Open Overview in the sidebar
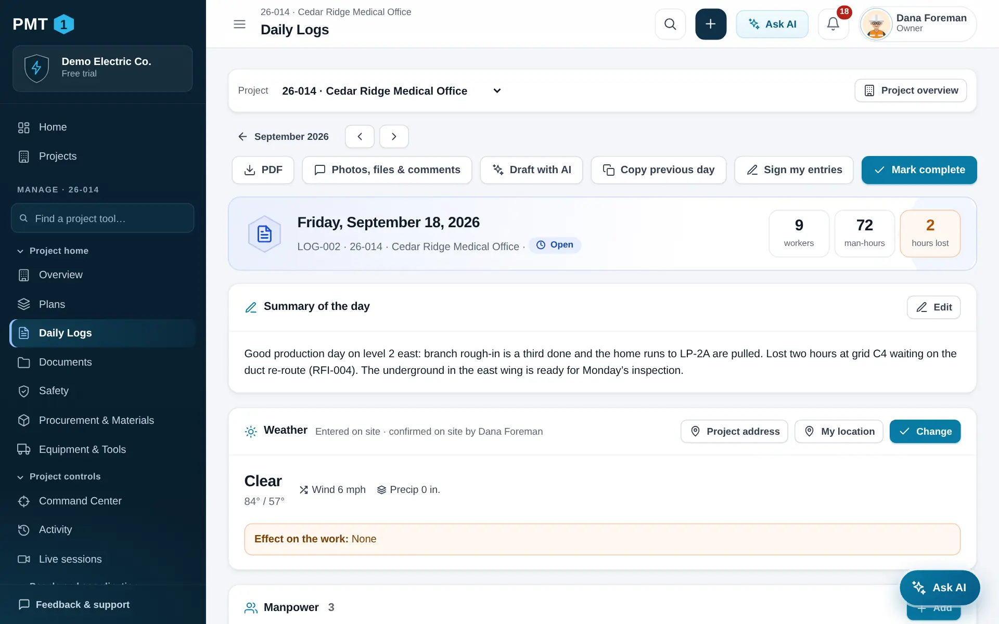The width and height of the screenshot is (999, 624). tap(103, 275)
